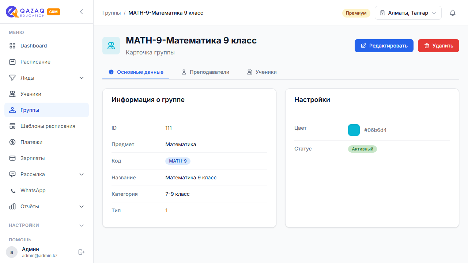Switch to the Основные данные tab

(136, 72)
